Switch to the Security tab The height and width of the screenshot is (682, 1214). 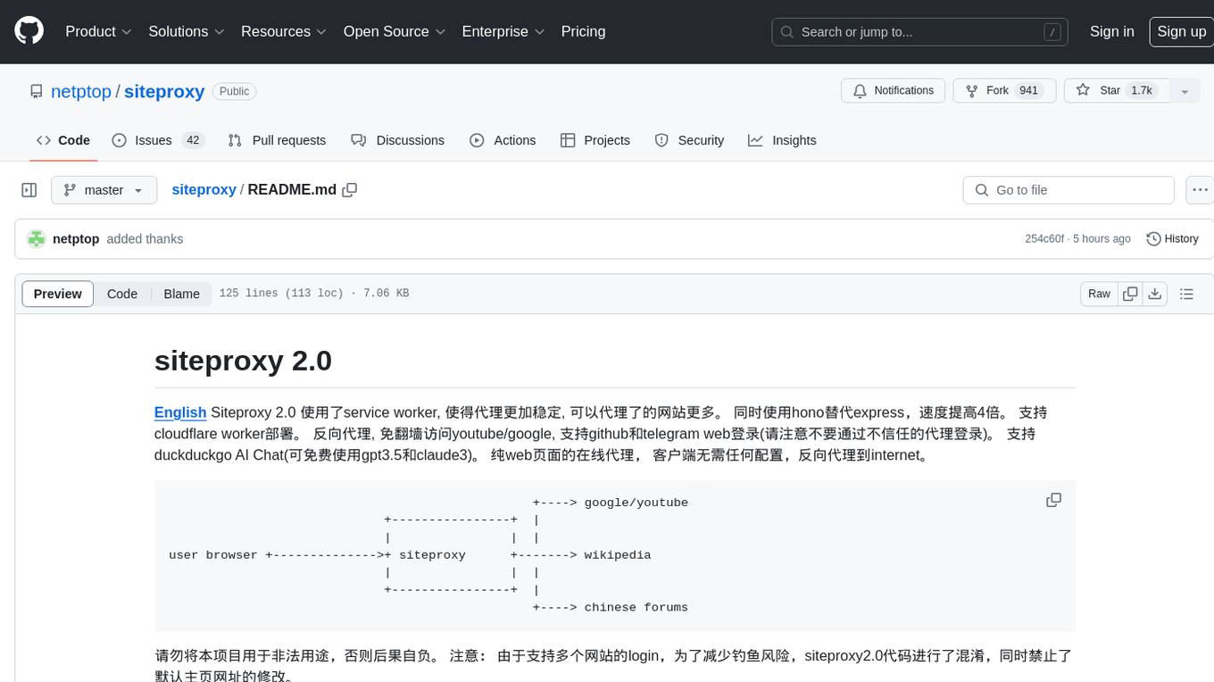(689, 140)
